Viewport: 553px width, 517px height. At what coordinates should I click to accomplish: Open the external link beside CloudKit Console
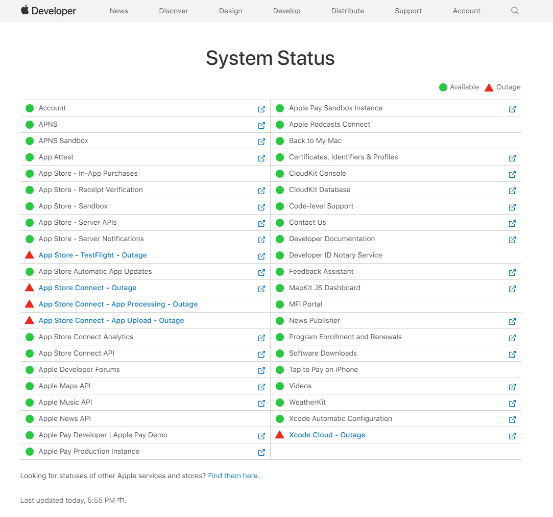pyautogui.click(x=512, y=174)
